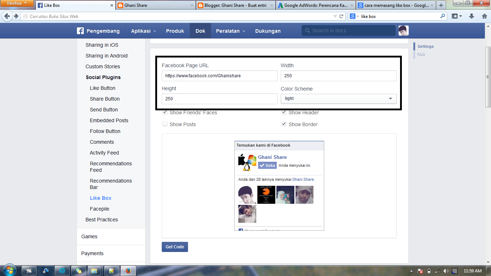Screen dimensions: 491x276
Task: Open the Embedded Posts docs link
Action: click(109, 120)
